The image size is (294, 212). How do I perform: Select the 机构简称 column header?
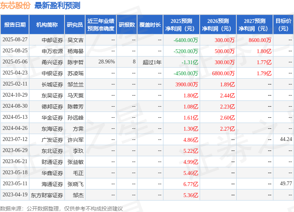pos(47,24)
